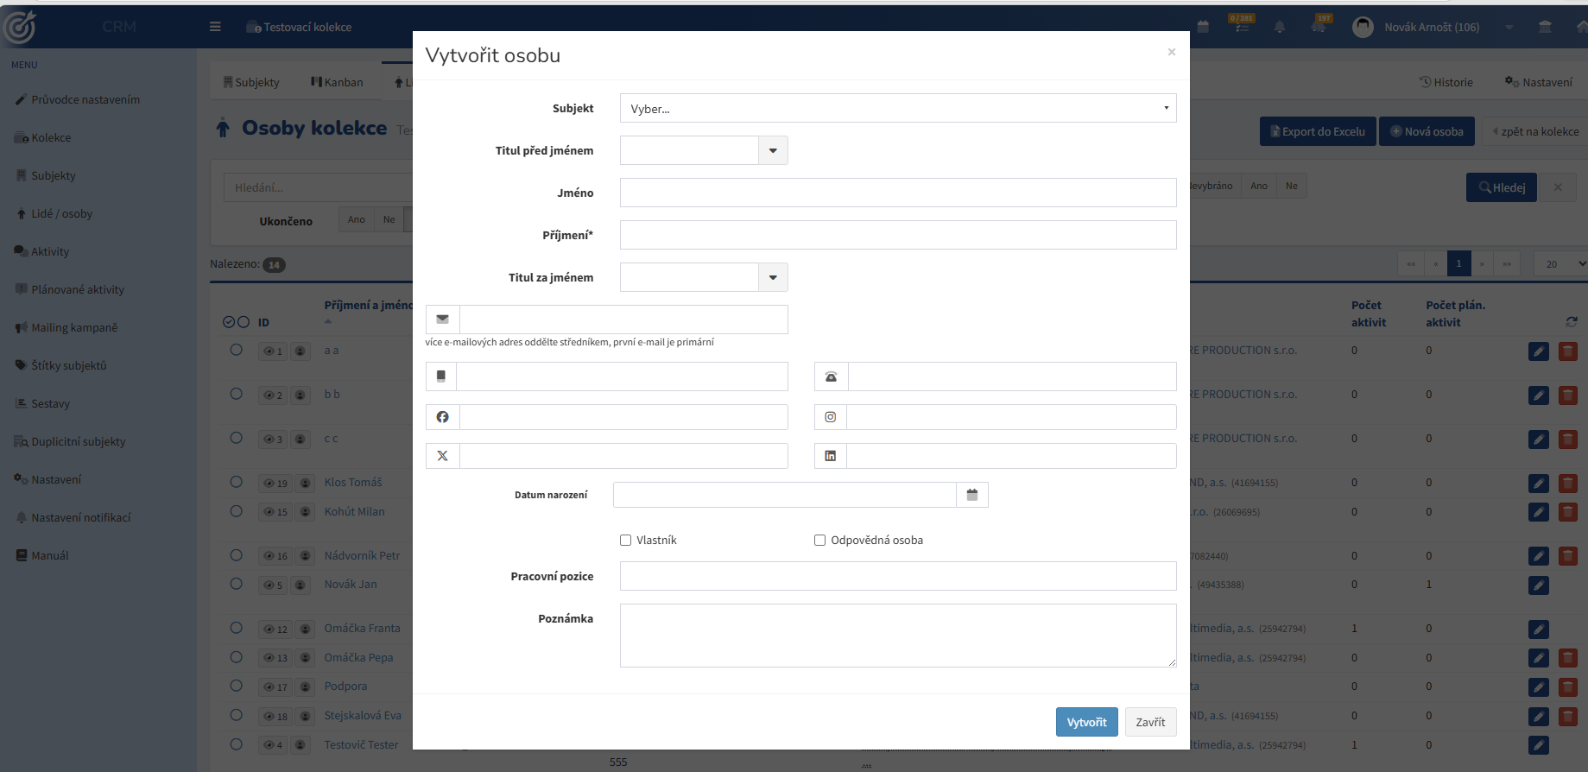Image resolution: width=1588 pixels, height=772 pixels.
Task: Click the calendar icon beside Datum narození
Action: click(x=972, y=495)
